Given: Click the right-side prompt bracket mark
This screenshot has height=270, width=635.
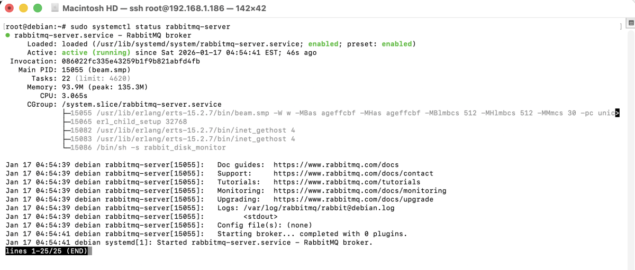Looking at the screenshot, I should pos(621,26).
